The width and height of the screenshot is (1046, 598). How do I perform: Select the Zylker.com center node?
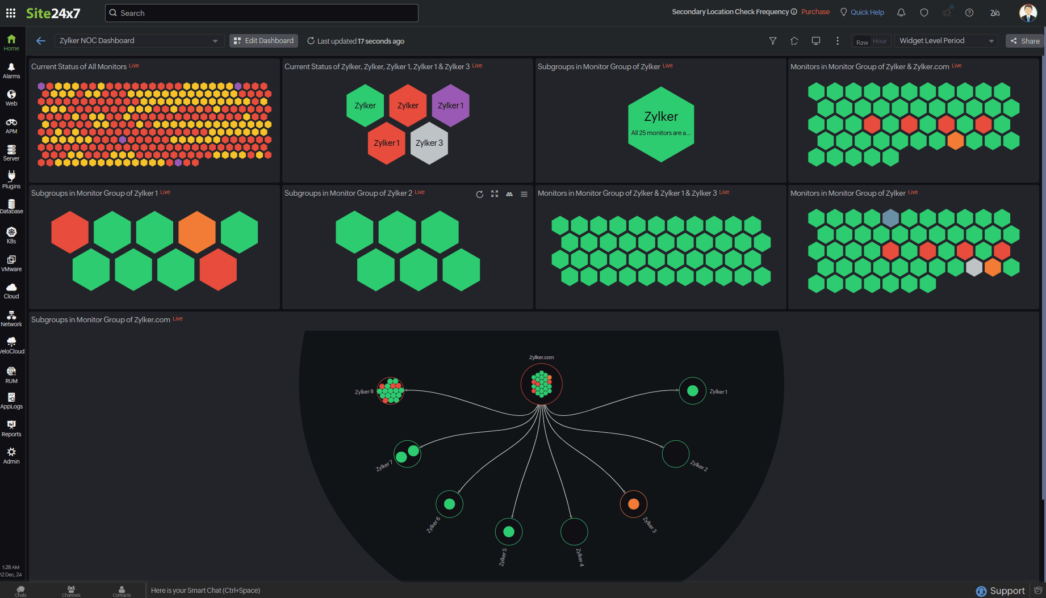point(542,384)
